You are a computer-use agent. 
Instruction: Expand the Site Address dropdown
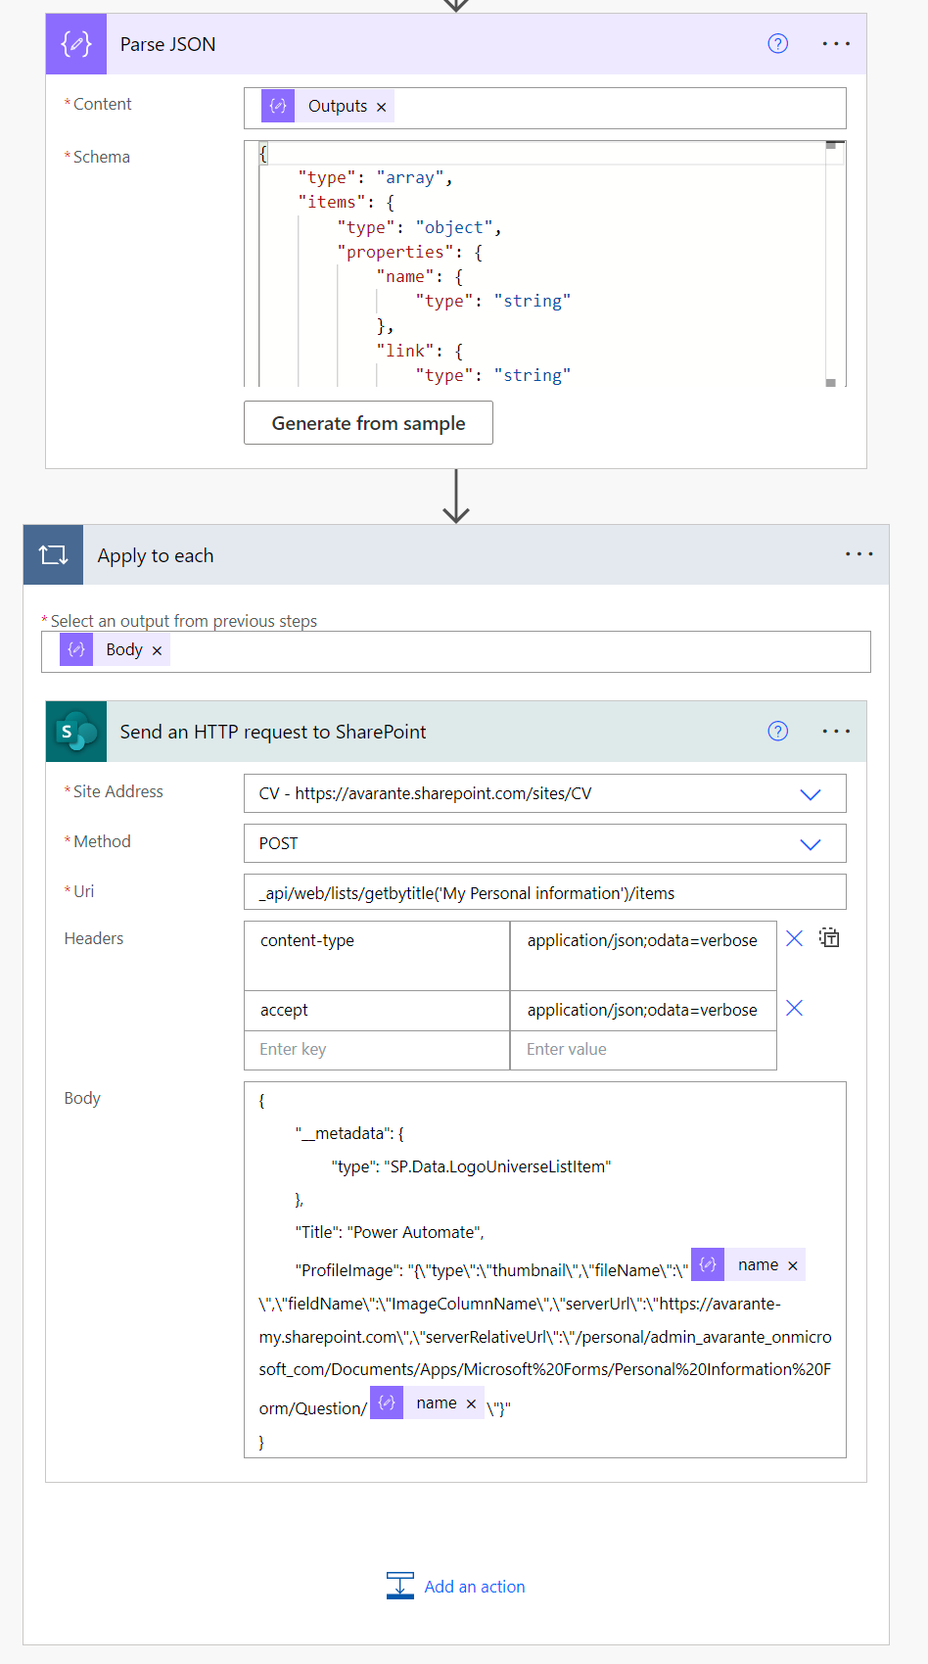tap(810, 794)
